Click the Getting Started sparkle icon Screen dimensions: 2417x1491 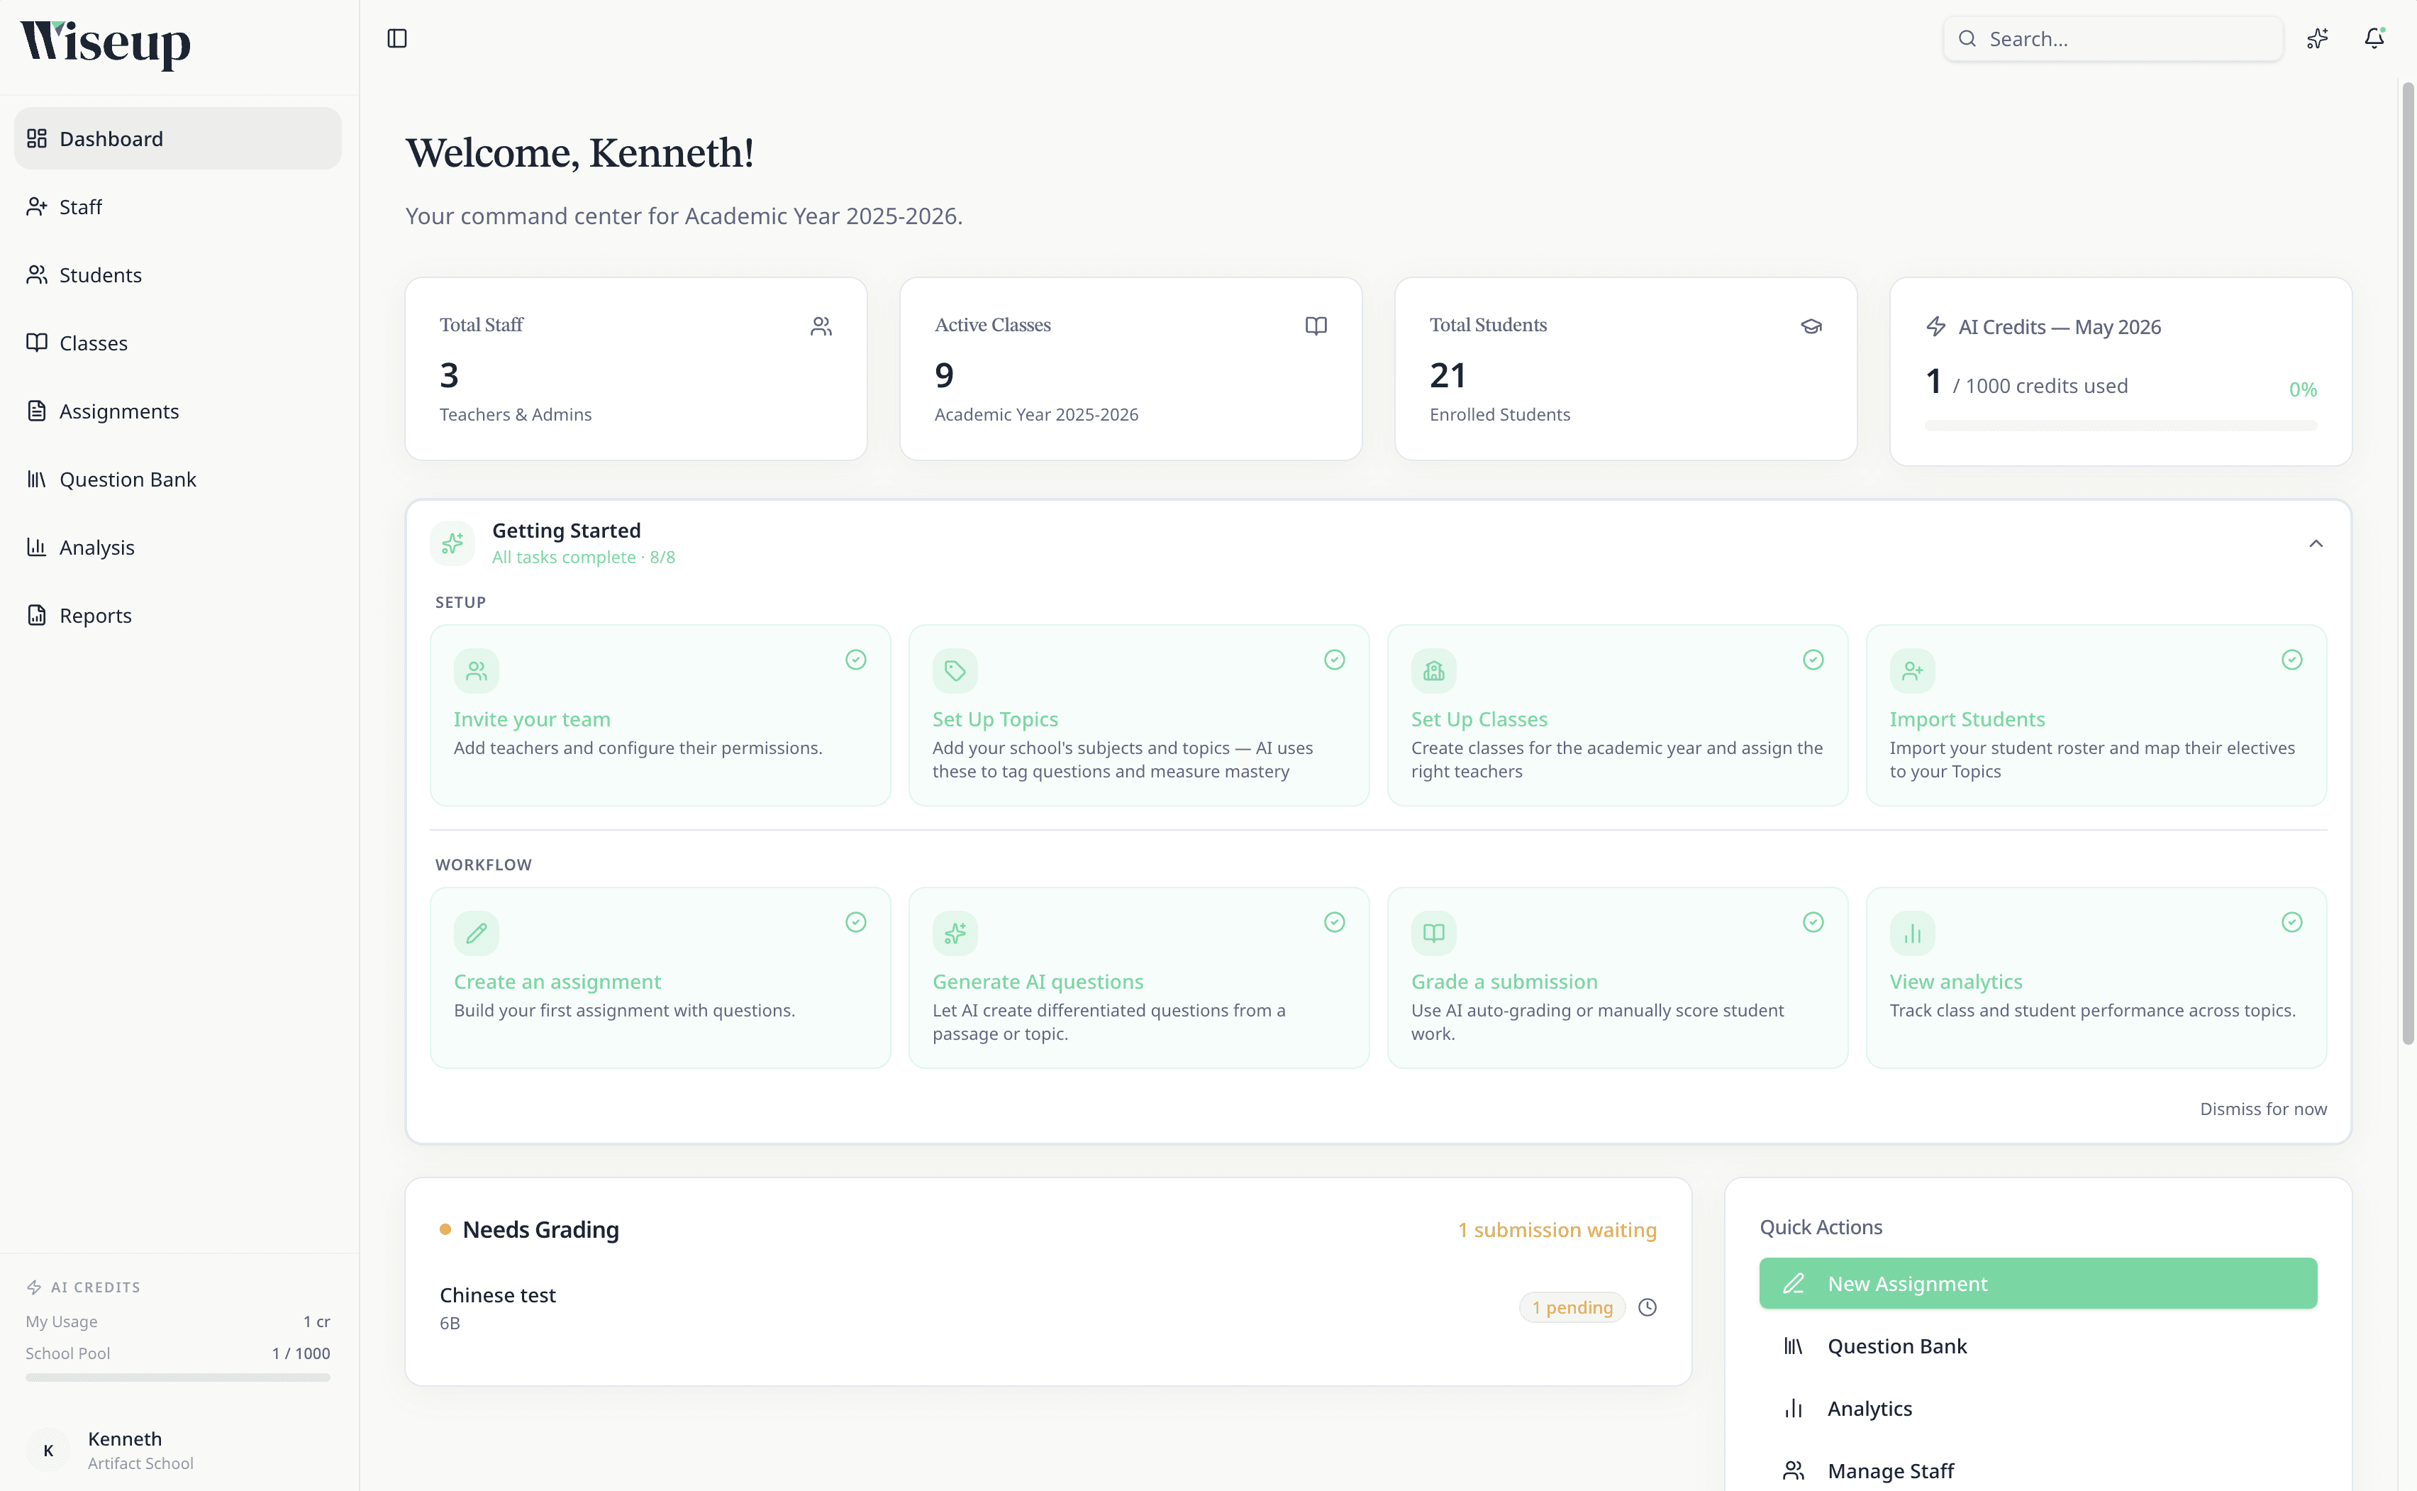[x=452, y=543]
